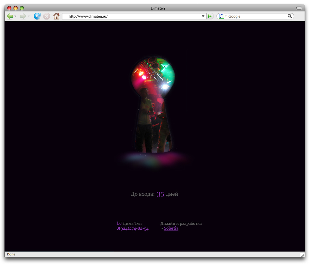Click the green Back arrow button
Image resolution: width=316 pixels, height=268 pixels.
[10, 16]
